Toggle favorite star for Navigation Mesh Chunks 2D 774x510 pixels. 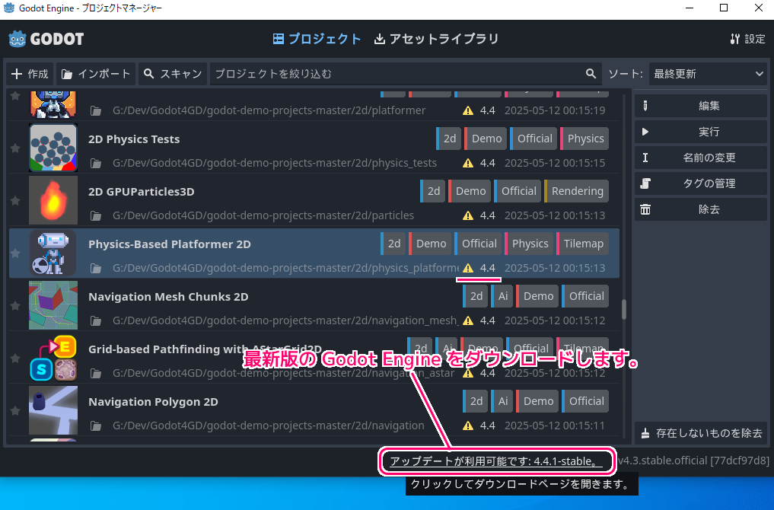15,305
